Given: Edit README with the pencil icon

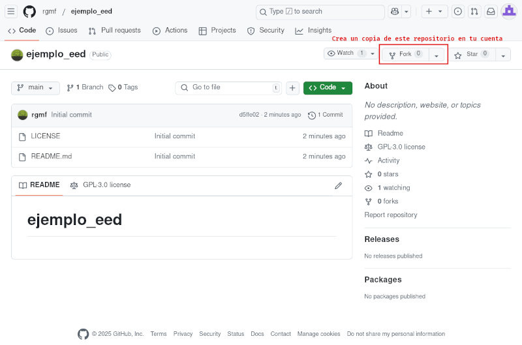Looking at the screenshot, I should 338,185.
